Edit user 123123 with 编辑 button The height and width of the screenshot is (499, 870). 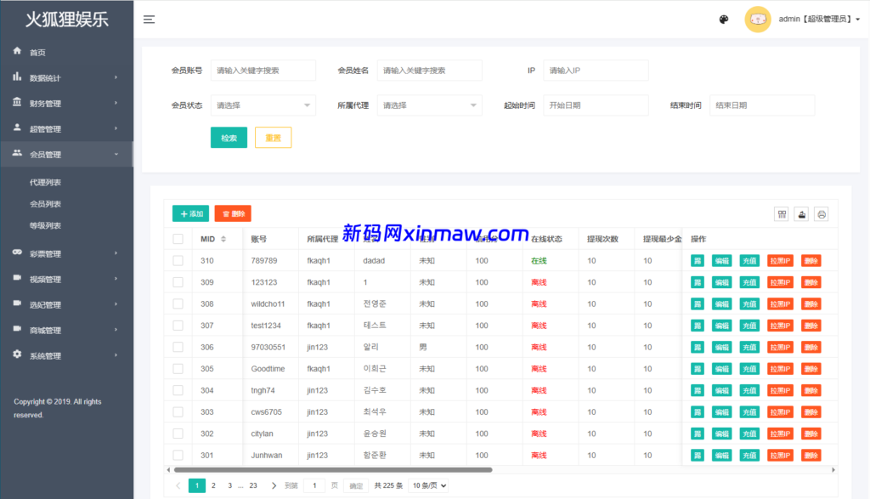point(722,282)
